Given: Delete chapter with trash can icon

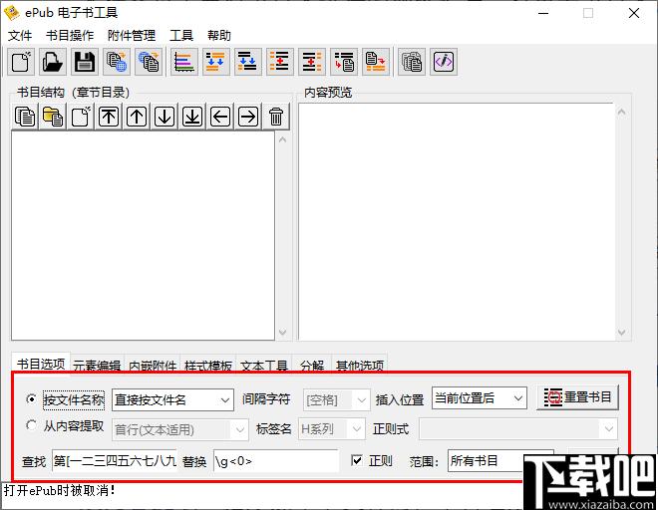Looking at the screenshot, I should tap(276, 117).
